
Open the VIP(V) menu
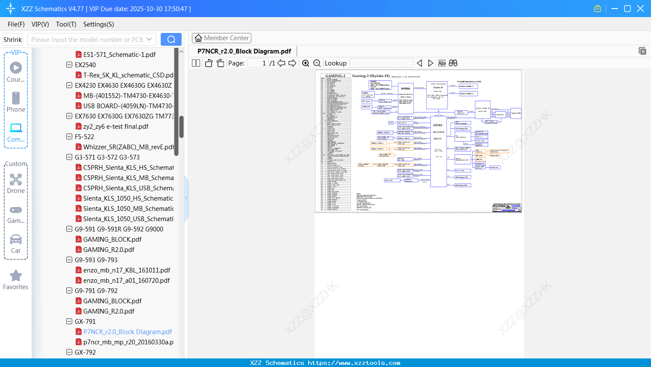click(x=40, y=24)
